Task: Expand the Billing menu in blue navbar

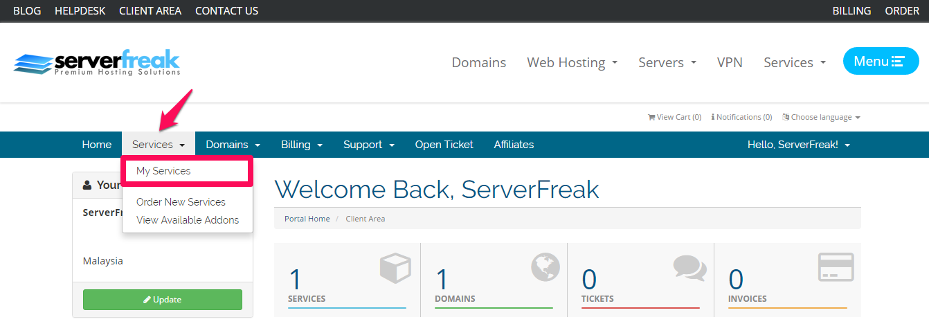Action: [x=302, y=145]
